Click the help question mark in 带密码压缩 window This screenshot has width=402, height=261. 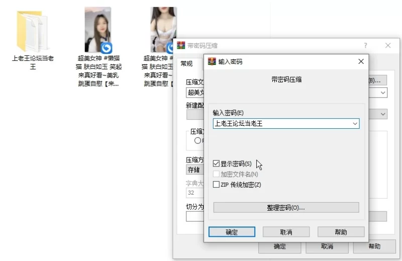[365, 45]
